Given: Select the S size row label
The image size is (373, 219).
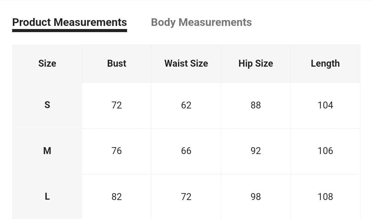Looking at the screenshot, I should click(47, 105).
